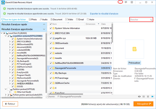Screen dimensions: 156x109
Task: Switch to thumbnail grid view icon
Action: coord(144,97)
